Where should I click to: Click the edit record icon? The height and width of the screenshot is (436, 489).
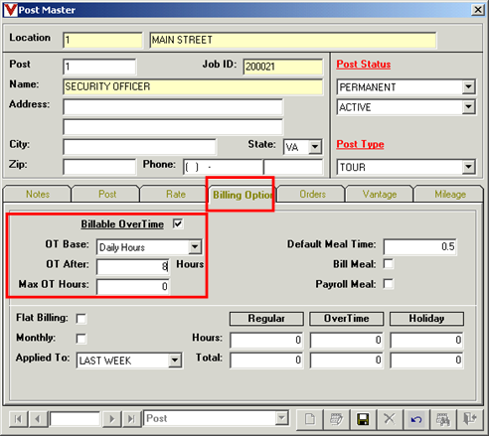[x=337, y=419]
